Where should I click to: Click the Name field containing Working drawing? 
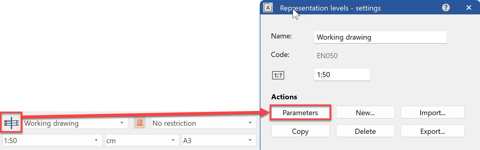coord(380,37)
